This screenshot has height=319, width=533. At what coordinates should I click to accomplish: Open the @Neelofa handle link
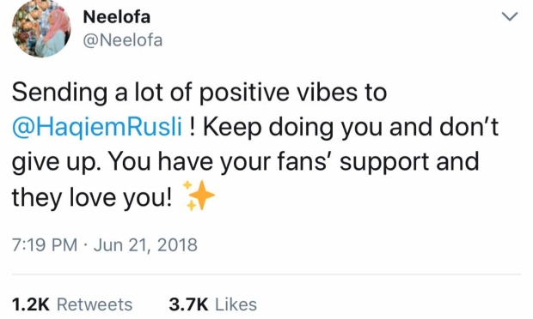[123, 40]
